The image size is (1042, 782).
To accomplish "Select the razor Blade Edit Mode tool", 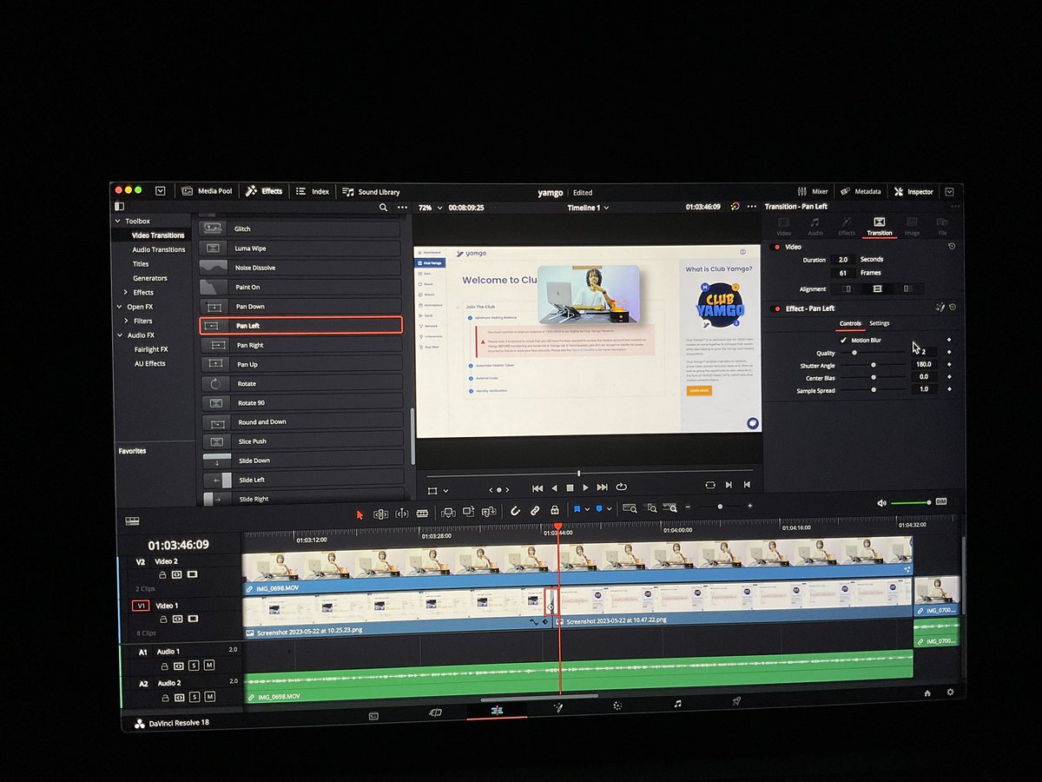I will coord(423,514).
